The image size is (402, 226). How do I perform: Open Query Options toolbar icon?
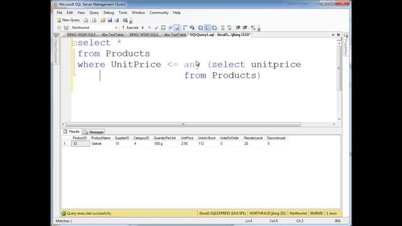coord(170,28)
